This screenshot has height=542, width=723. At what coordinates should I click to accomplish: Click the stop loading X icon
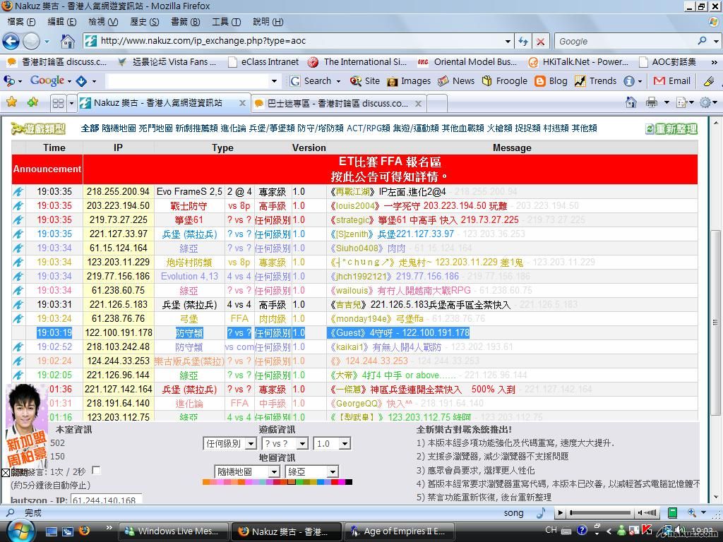[x=540, y=42]
